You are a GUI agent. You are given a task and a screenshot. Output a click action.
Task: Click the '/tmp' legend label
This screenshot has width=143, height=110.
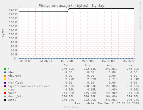[x=11, y=90]
